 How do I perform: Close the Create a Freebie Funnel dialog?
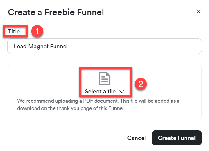pyautogui.click(x=199, y=12)
